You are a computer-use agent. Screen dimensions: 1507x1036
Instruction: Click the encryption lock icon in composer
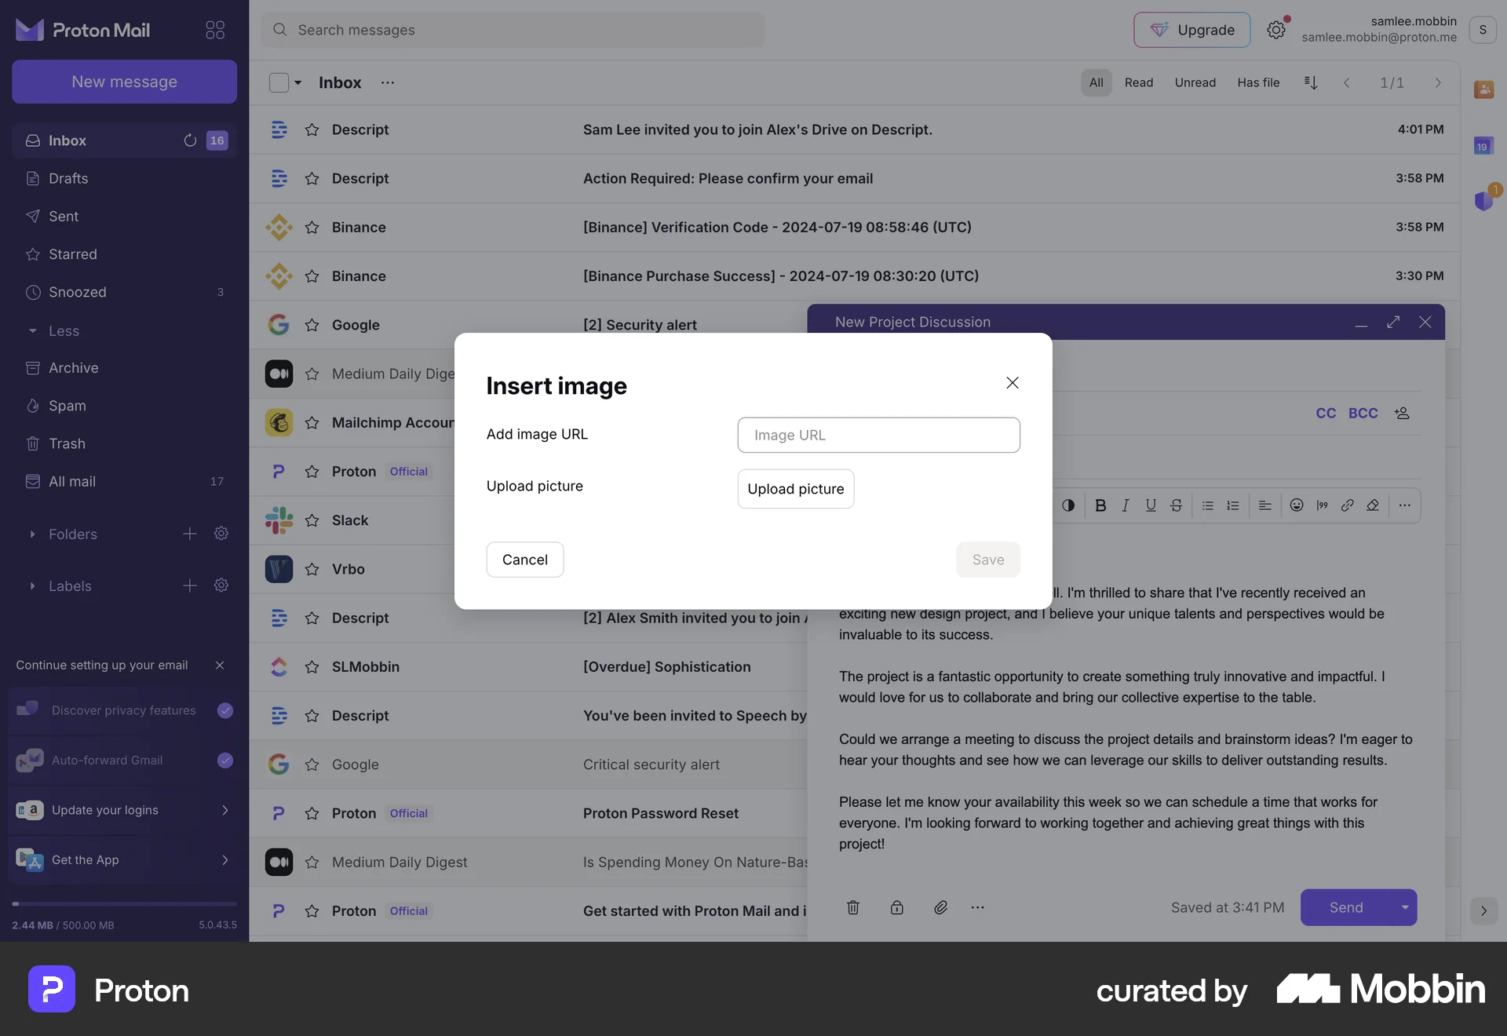click(896, 907)
